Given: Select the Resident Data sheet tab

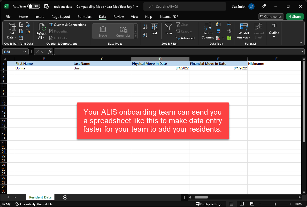Looking at the screenshot, I should (x=40, y=197).
